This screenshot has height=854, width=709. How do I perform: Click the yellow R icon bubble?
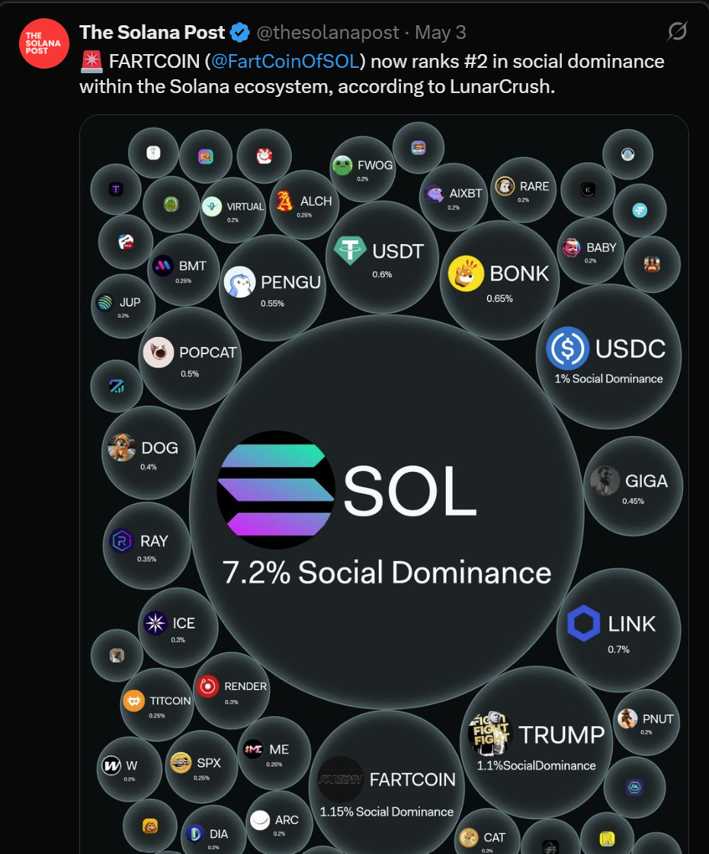pyautogui.click(x=607, y=839)
